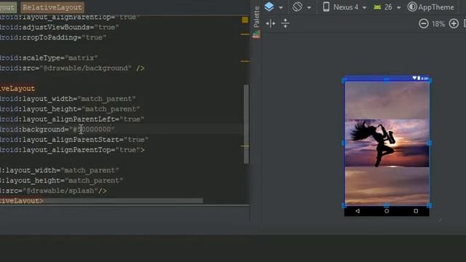Expand the design surface dropdown arrow
466x262 pixels.
pyautogui.click(x=280, y=8)
